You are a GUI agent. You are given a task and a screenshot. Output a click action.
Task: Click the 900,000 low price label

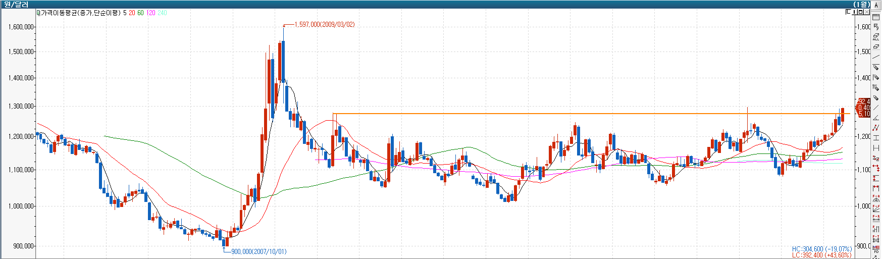[x=258, y=251]
